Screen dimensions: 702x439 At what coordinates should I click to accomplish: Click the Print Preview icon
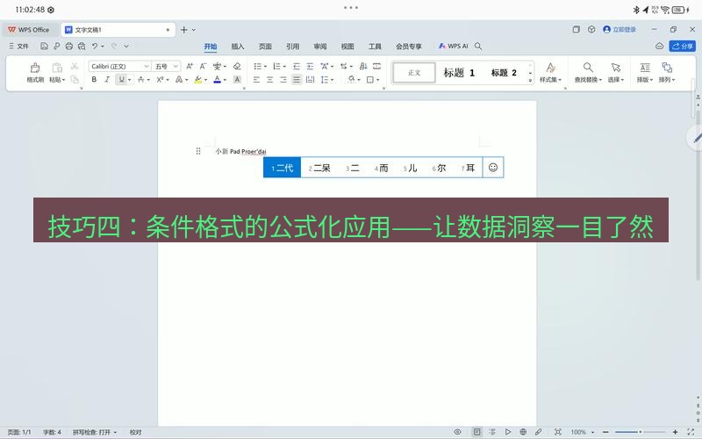point(82,46)
